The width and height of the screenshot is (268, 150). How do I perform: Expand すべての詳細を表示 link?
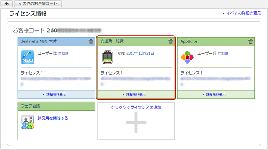[243, 13]
